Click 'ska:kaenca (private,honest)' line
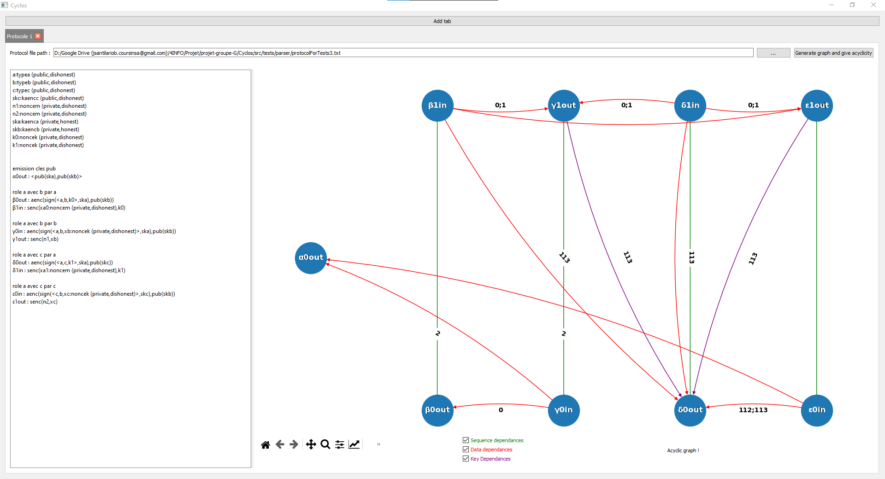The width and height of the screenshot is (885, 479). [x=45, y=122]
